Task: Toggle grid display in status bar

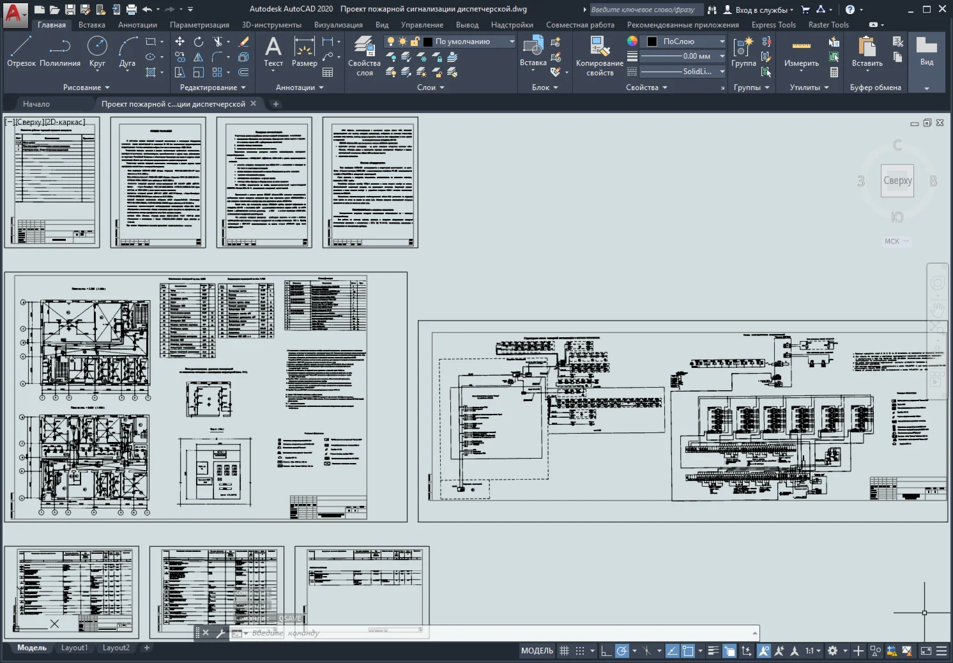Action: (564, 651)
